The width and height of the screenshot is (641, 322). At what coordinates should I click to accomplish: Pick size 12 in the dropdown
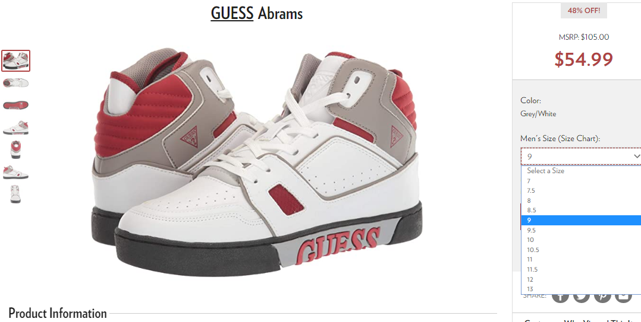[581, 280]
